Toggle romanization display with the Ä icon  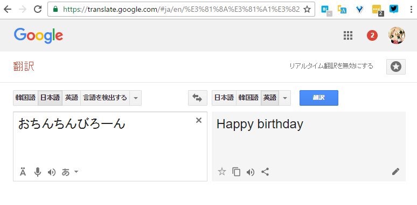[x=23, y=172]
